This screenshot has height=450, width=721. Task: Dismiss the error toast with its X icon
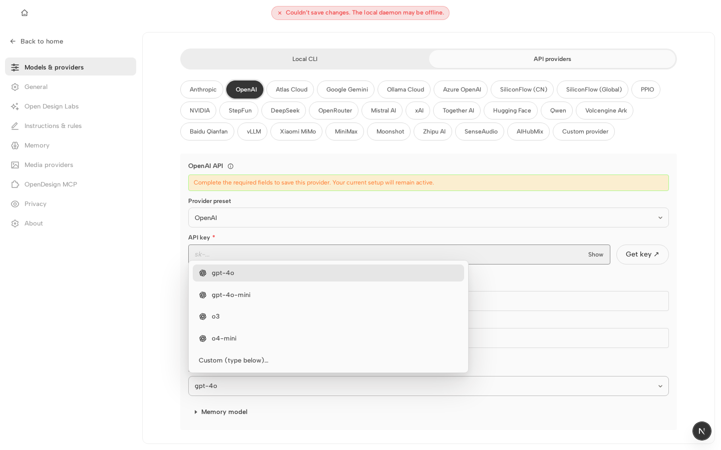tap(280, 13)
